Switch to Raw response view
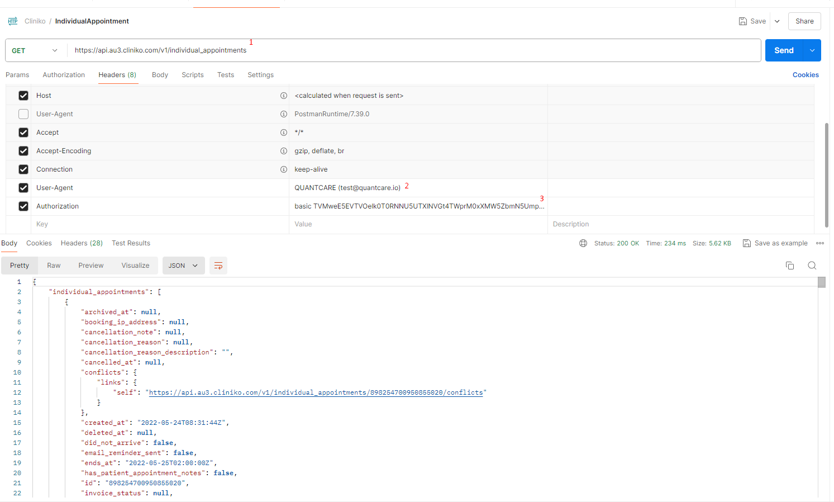This screenshot has height=502, width=834. 54,266
